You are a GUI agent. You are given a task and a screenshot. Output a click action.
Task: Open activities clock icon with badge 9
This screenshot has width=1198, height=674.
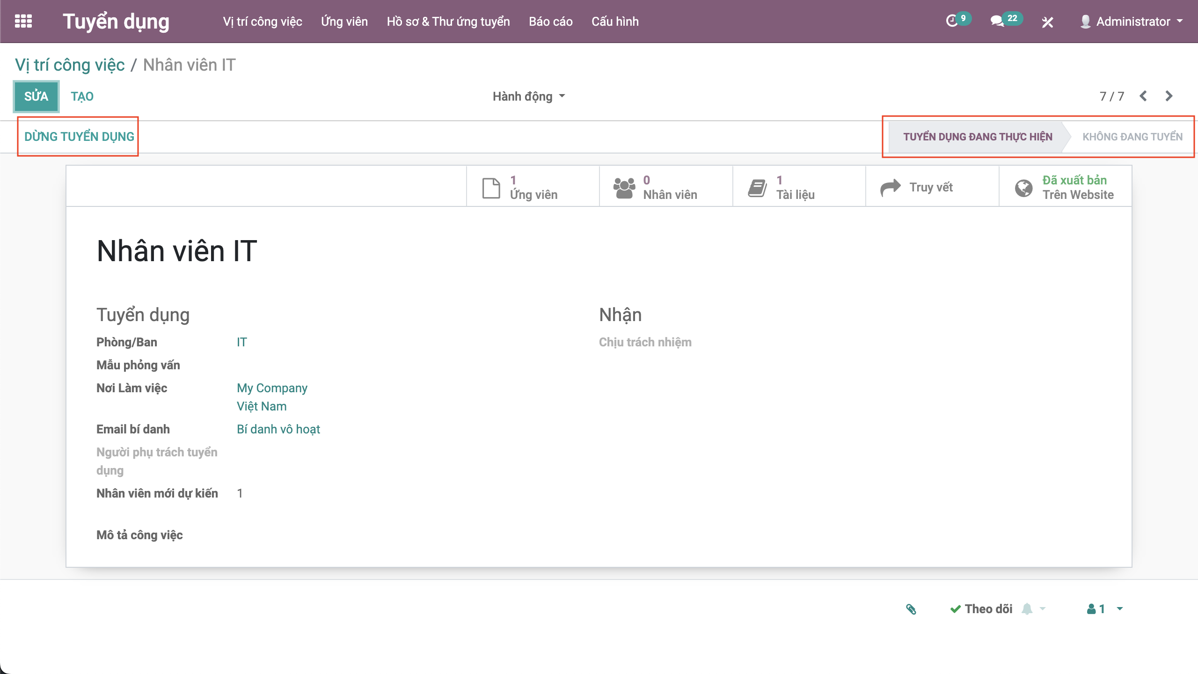click(952, 22)
